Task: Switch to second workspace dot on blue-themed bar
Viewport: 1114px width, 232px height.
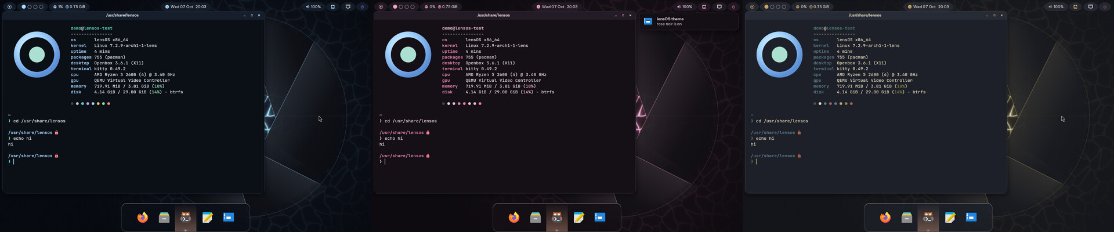Action: (30, 7)
